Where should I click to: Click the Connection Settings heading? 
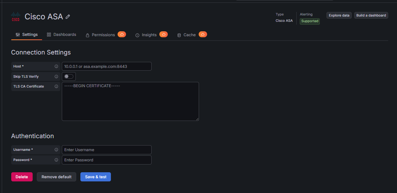point(41,52)
